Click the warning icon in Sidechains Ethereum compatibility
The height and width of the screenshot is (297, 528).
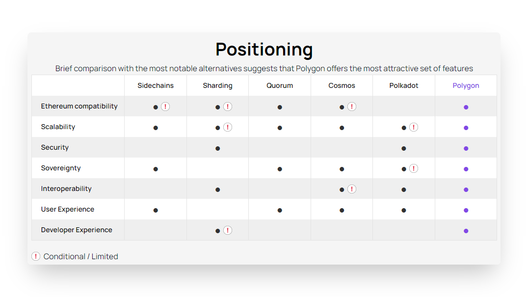click(x=165, y=107)
